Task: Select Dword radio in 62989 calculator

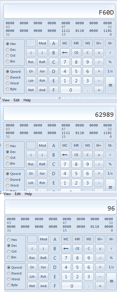Action: coord(13,180)
